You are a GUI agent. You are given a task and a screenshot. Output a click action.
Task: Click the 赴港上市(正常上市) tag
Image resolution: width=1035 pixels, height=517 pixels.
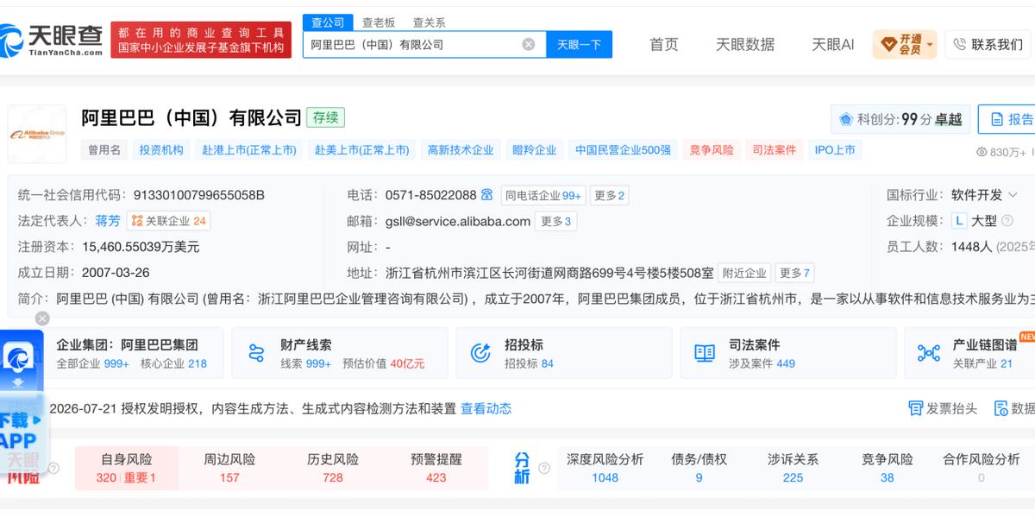coord(249,150)
